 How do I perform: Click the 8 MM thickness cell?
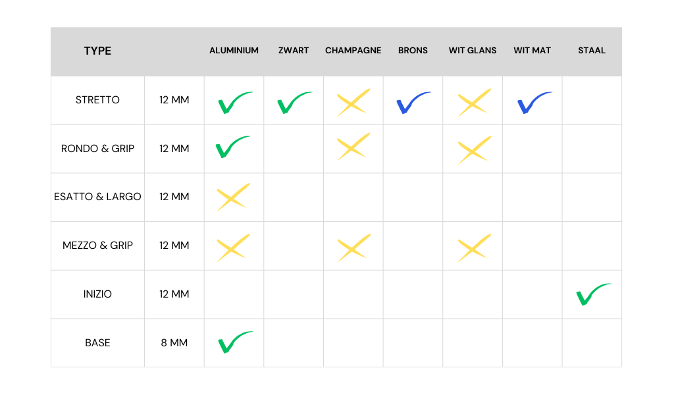(x=174, y=343)
